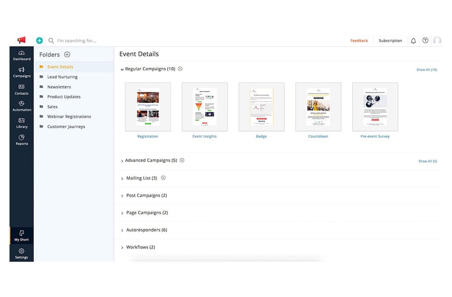
Task: Click the search magnifier icon
Action: 51,41
